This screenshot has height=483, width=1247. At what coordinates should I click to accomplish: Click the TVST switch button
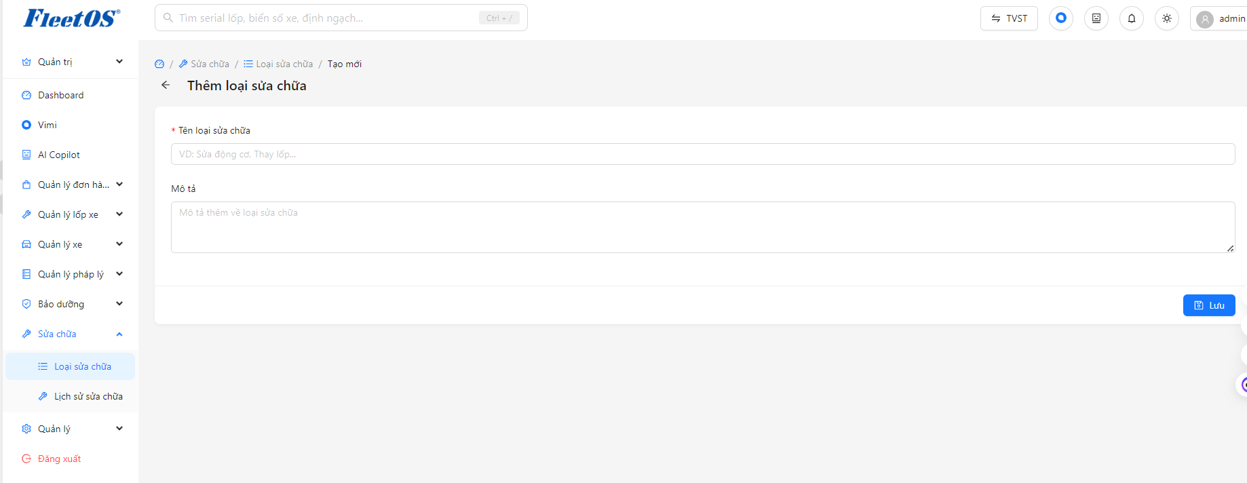[1009, 18]
